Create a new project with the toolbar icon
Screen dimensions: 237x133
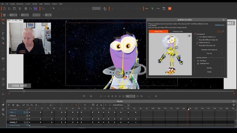point(4,8)
